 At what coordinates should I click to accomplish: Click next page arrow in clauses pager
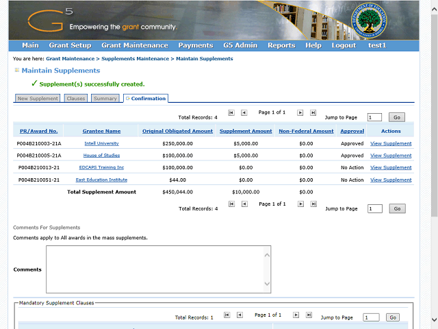[296, 315]
